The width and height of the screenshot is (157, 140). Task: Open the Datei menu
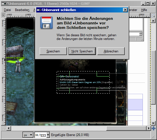(x=7, y=10)
